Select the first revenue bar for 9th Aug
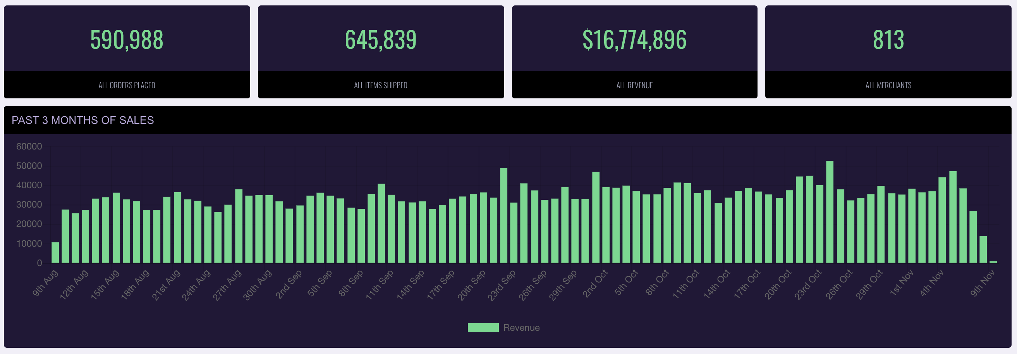The image size is (1017, 354). [x=55, y=253]
